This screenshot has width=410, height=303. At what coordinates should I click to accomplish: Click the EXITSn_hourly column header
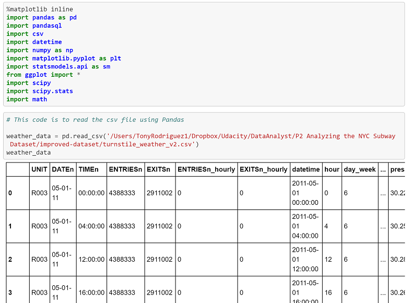(x=263, y=169)
